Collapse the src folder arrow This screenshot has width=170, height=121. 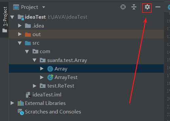click(20, 43)
